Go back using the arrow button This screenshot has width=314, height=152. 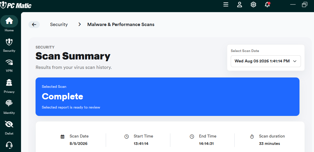34,25
